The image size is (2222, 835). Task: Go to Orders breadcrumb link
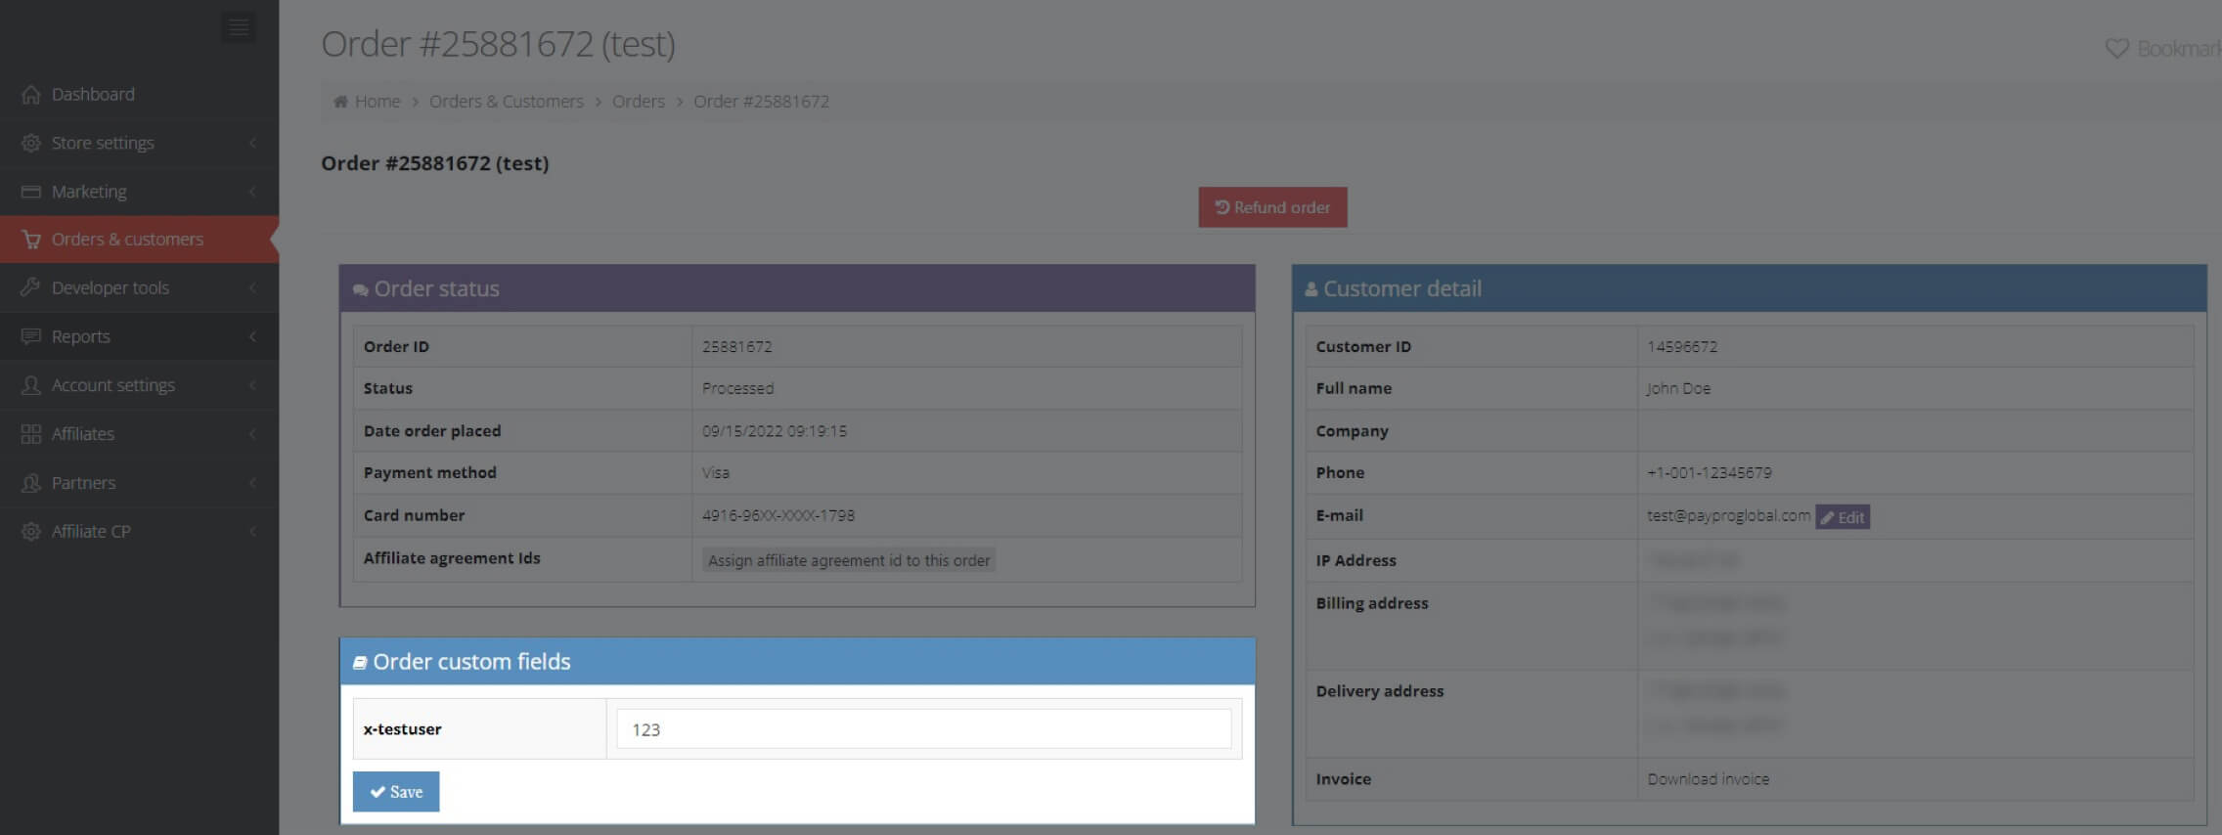pos(639,102)
